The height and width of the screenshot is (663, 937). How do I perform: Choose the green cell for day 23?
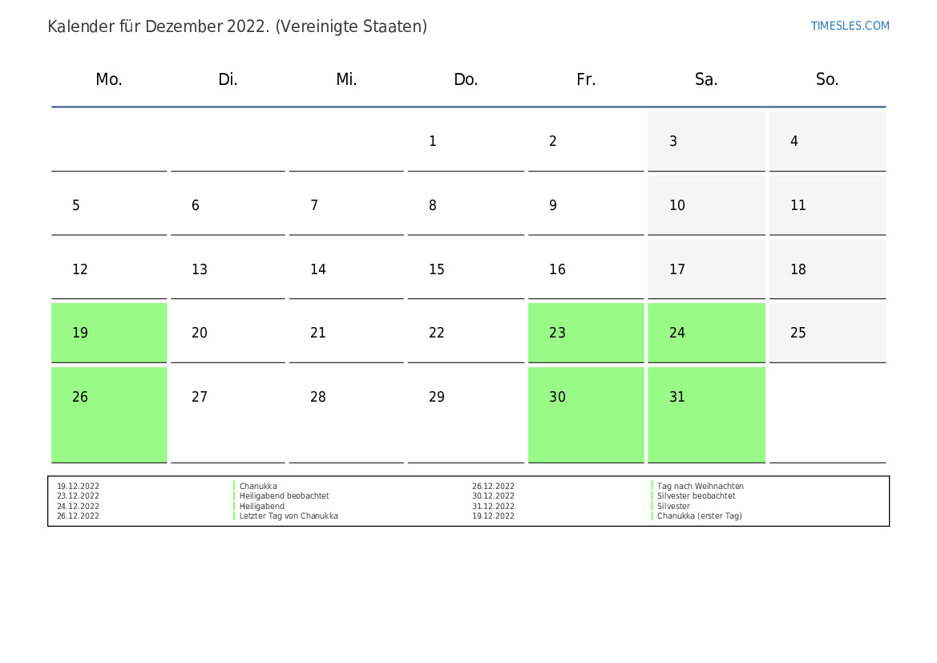pos(586,333)
